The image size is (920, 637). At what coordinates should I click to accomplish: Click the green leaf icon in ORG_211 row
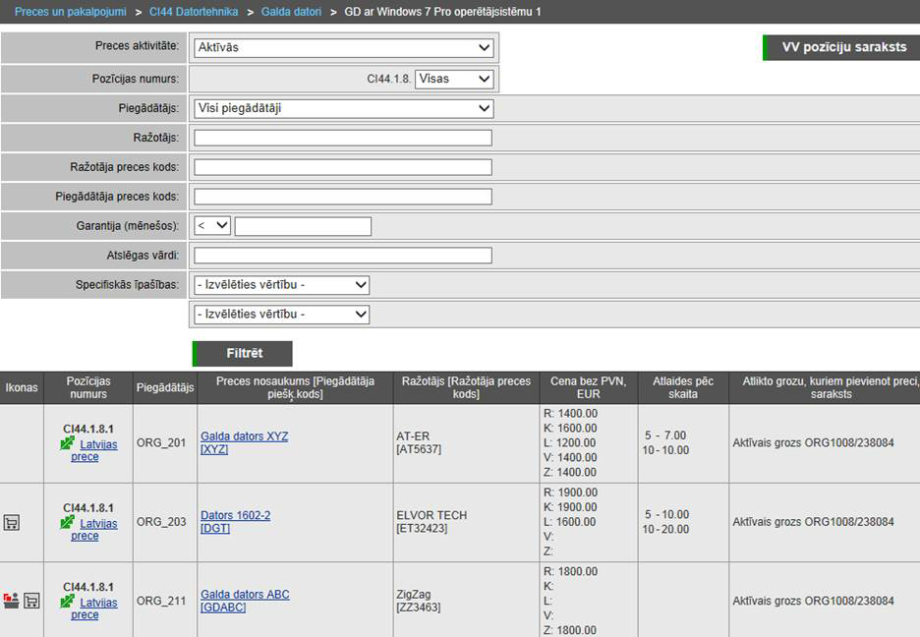click(x=67, y=602)
